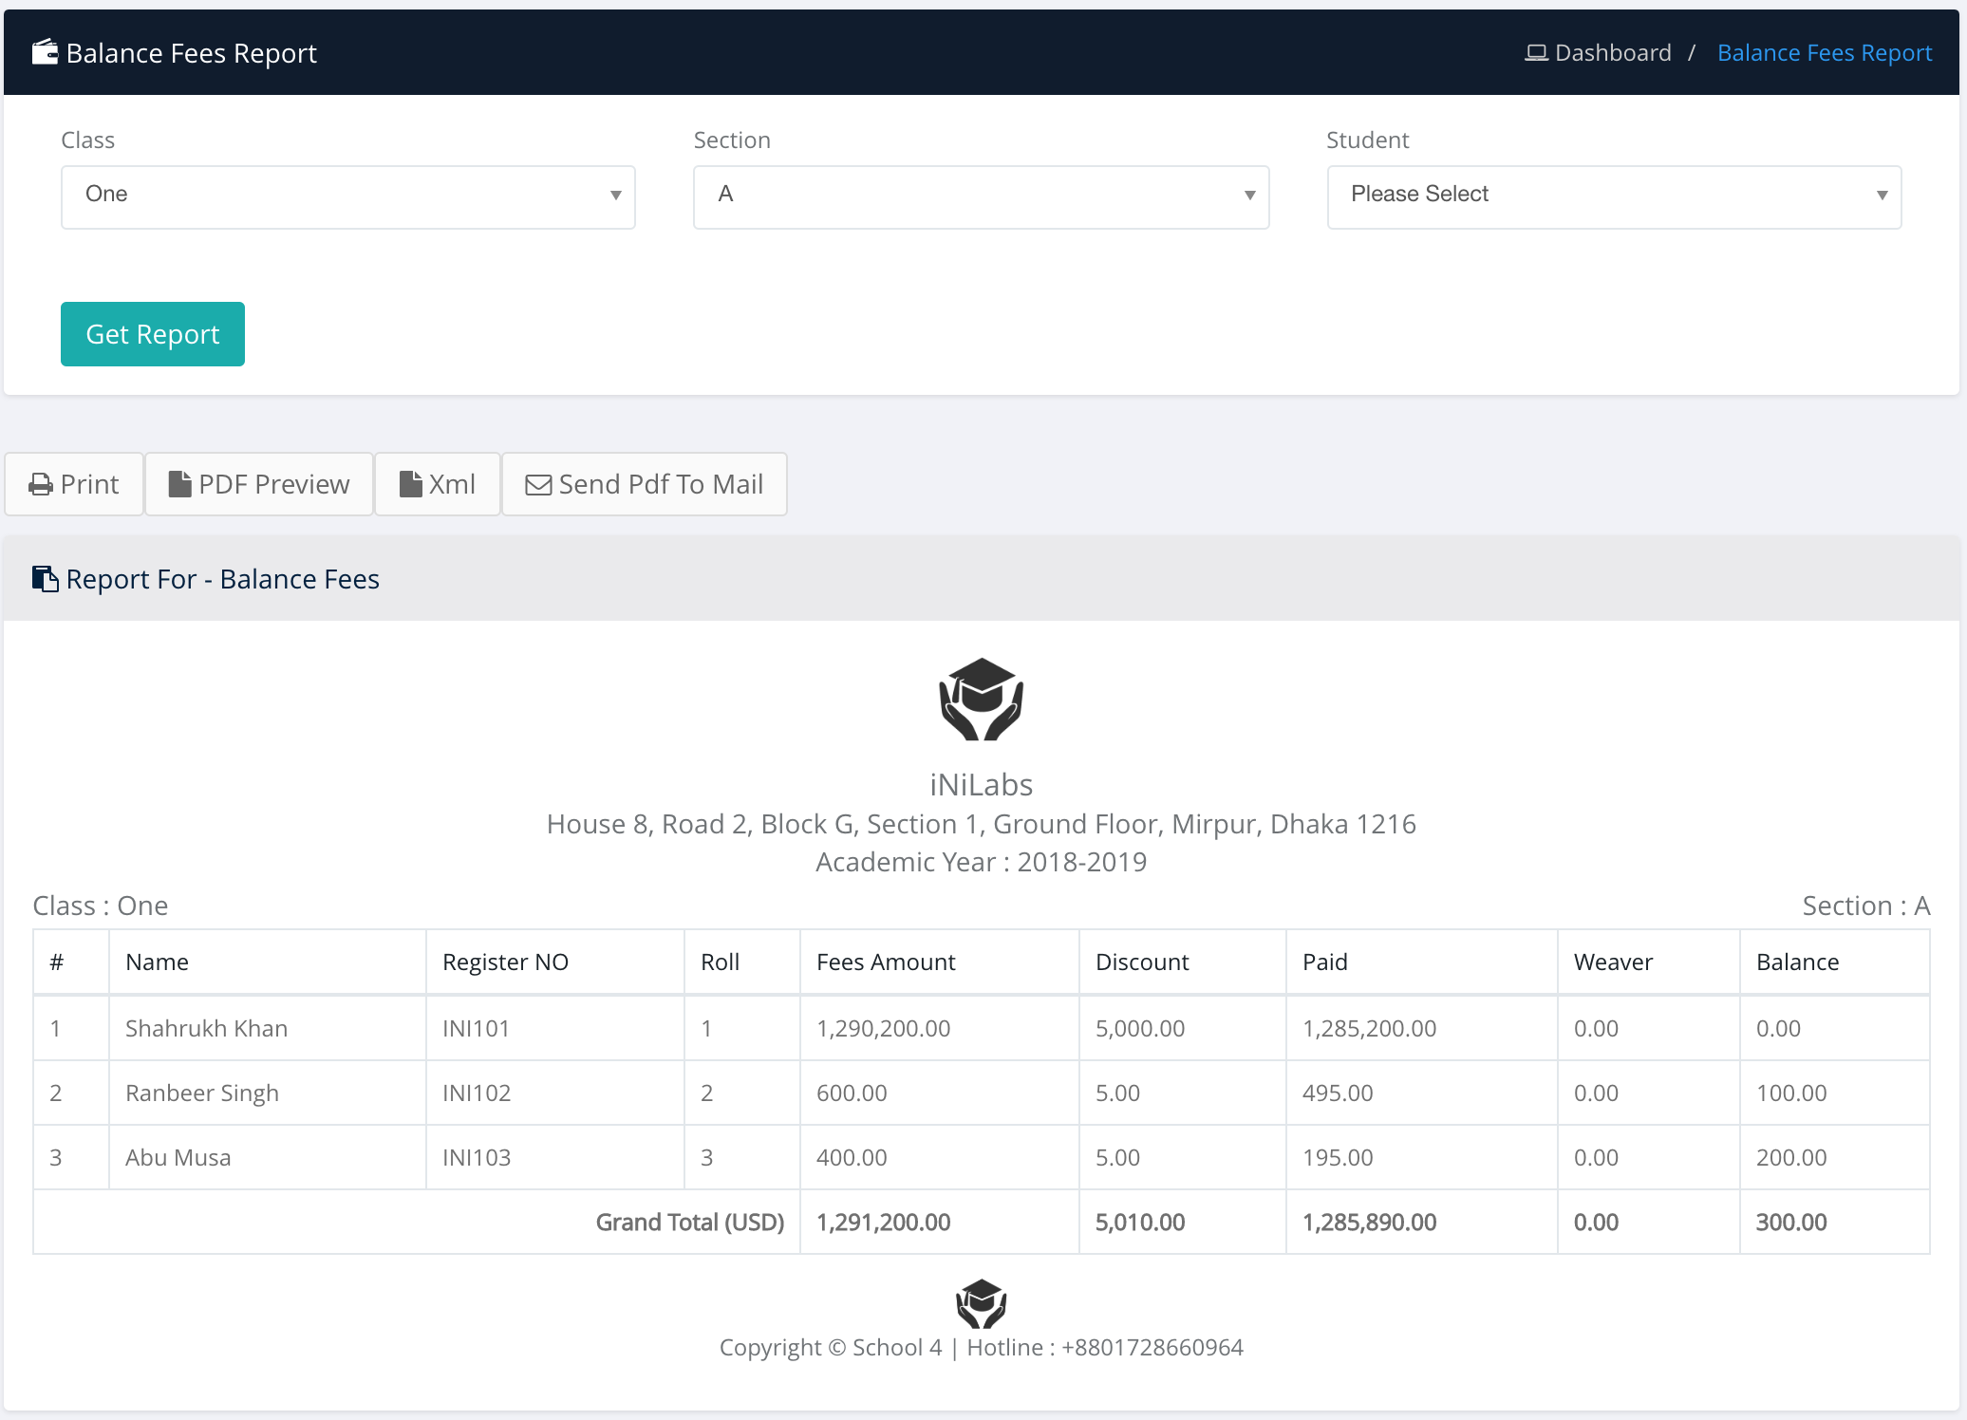Open the Class dropdown showing One
Screen dimensions: 1967x1420
point(347,196)
